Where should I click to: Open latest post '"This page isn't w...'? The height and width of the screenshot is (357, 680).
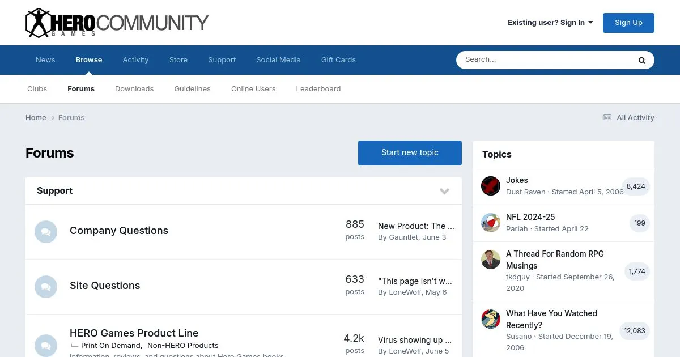click(415, 280)
